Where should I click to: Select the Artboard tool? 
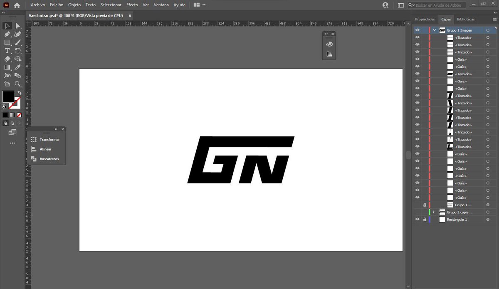coord(7,84)
